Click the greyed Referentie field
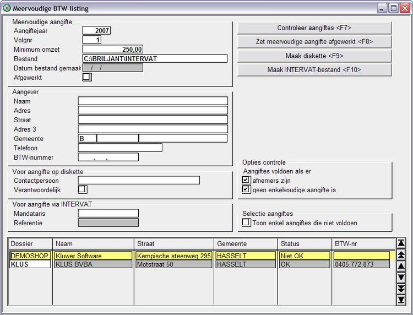This screenshot has width=413, height=315. click(108, 222)
